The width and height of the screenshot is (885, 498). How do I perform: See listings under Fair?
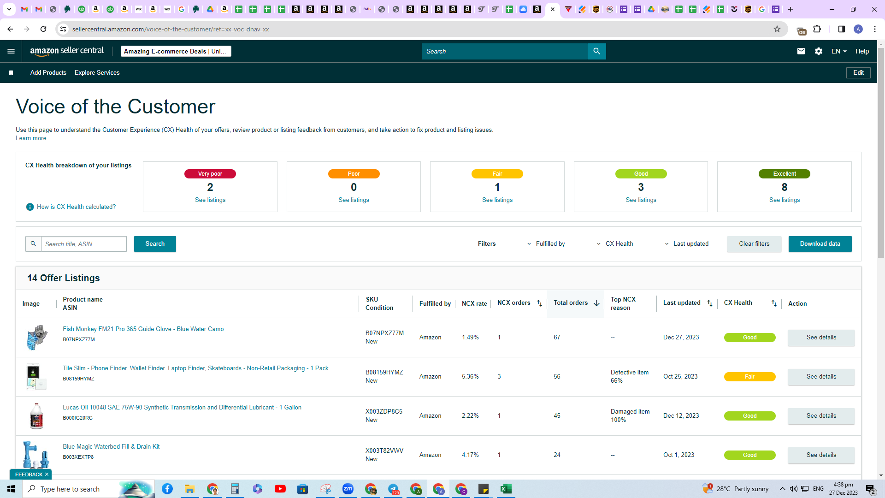coord(497,200)
